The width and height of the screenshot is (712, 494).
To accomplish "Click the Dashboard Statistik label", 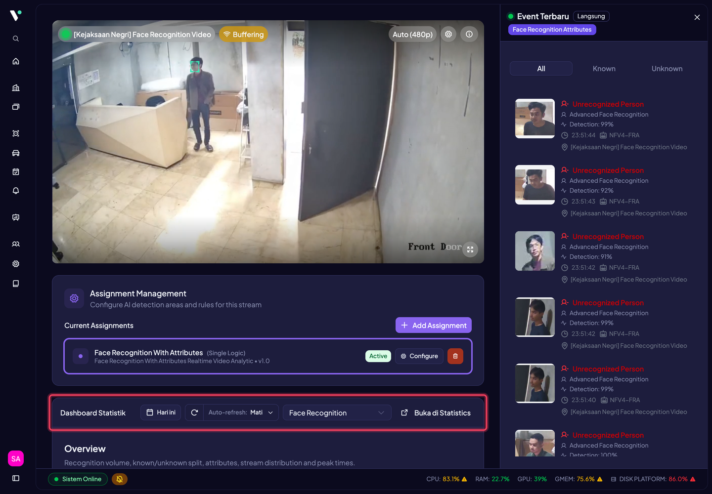I will coord(93,413).
